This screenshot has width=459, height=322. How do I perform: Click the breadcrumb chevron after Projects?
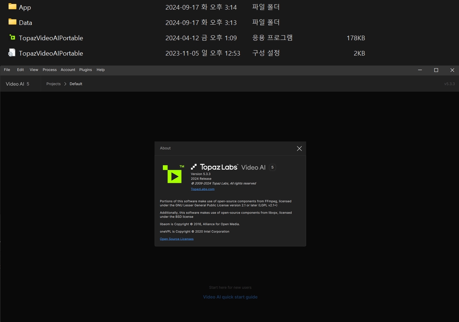tap(65, 84)
